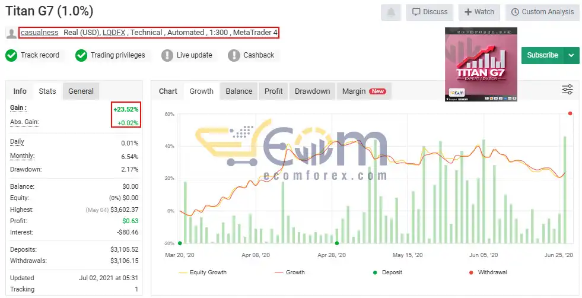This screenshot has width=582, height=298.
Task: Open casualness user profile link
Action: click(x=39, y=33)
